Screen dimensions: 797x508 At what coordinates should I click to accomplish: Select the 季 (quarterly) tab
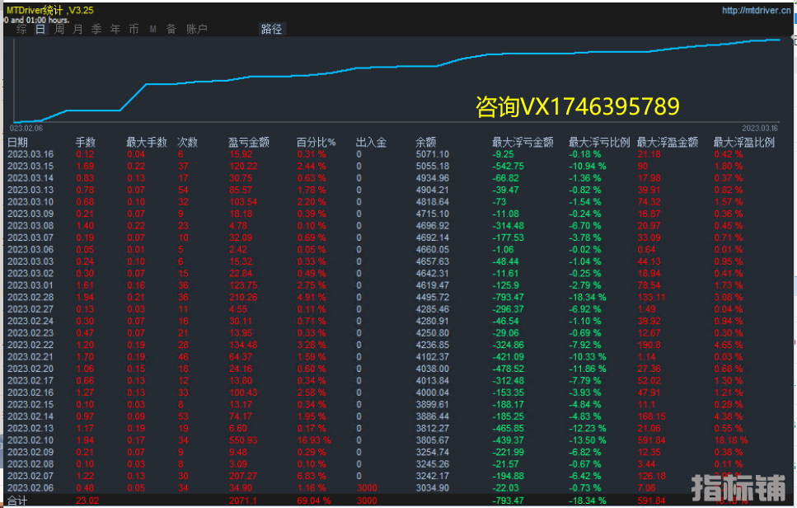(x=96, y=29)
